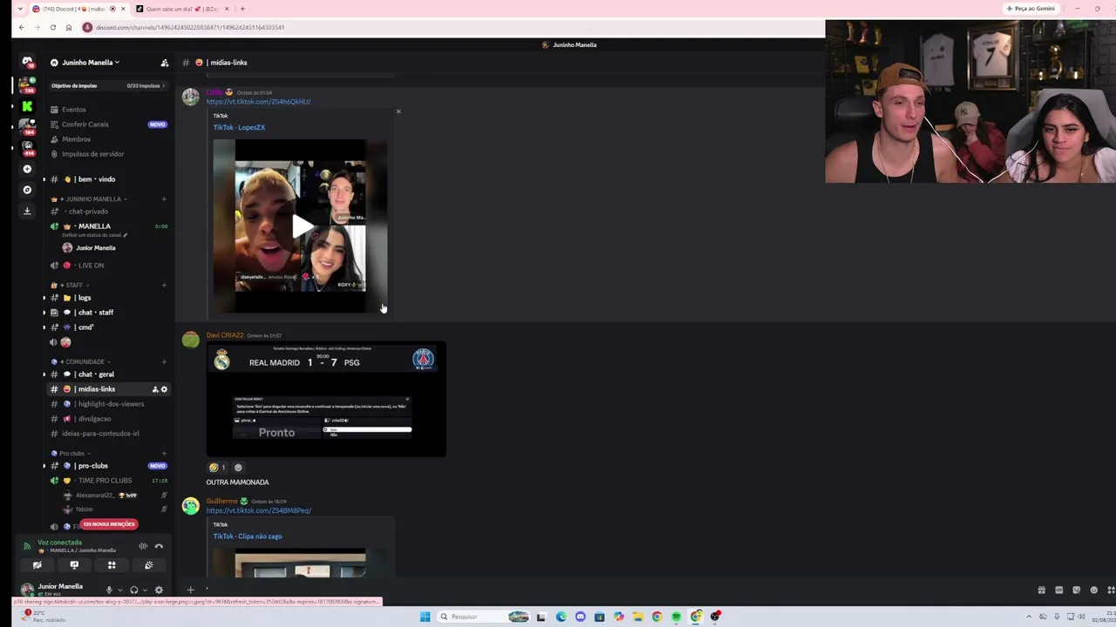
Task: Select the divulgacao channel
Action: coord(109,419)
